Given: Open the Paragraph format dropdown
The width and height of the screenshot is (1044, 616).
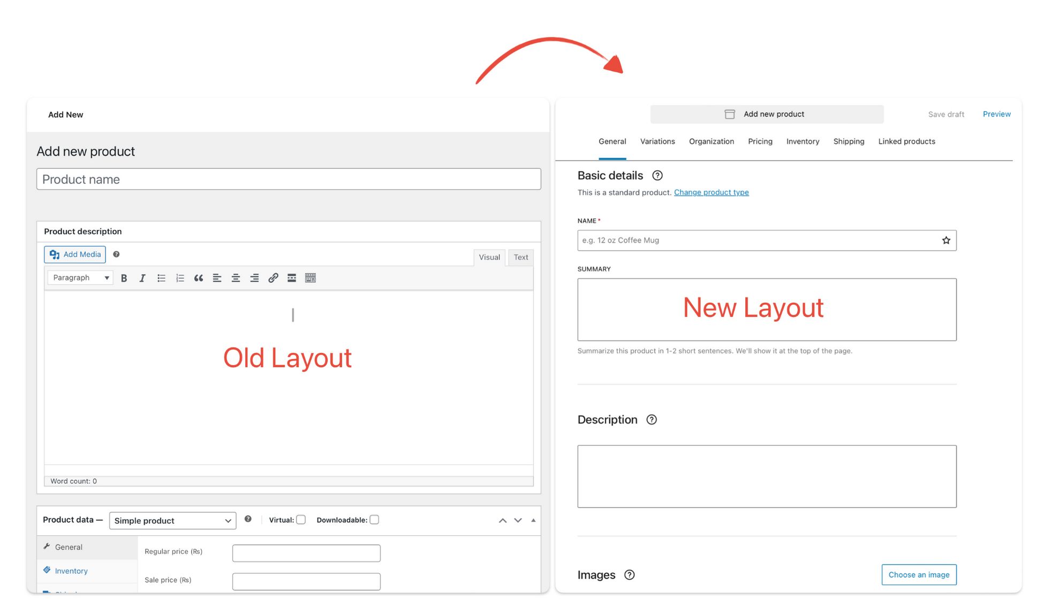Looking at the screenshot, I should 80,278.
